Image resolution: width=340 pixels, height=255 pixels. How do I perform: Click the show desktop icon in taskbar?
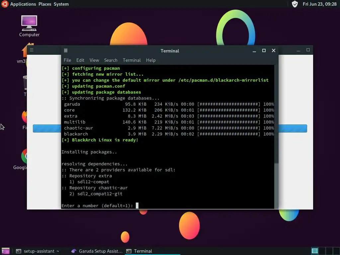coord(5,251)
